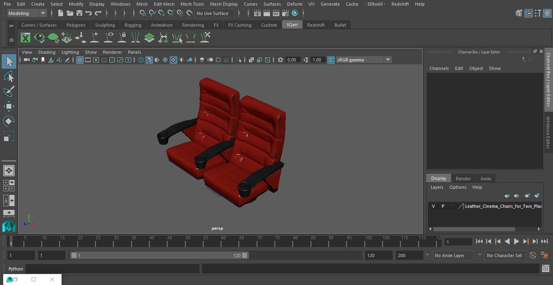
Task: Click the current frame input field
Action: (458, 242)
